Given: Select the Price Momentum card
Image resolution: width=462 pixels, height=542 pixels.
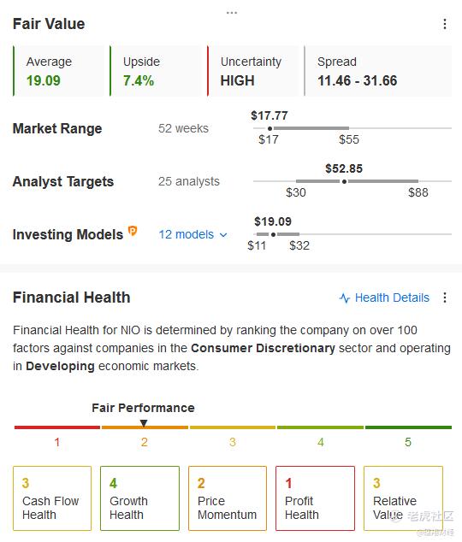Looking at the screenshot, I should 228,498.
